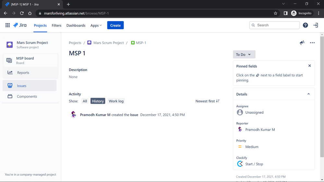Show History activity tab
Viewport: 324px width, 182px height.
pos(98,101)
